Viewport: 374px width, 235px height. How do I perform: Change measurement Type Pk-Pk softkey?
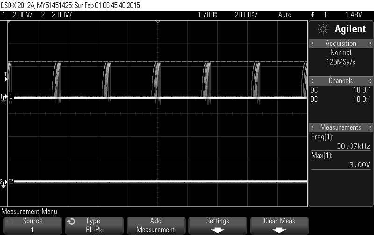coord(94,225)
